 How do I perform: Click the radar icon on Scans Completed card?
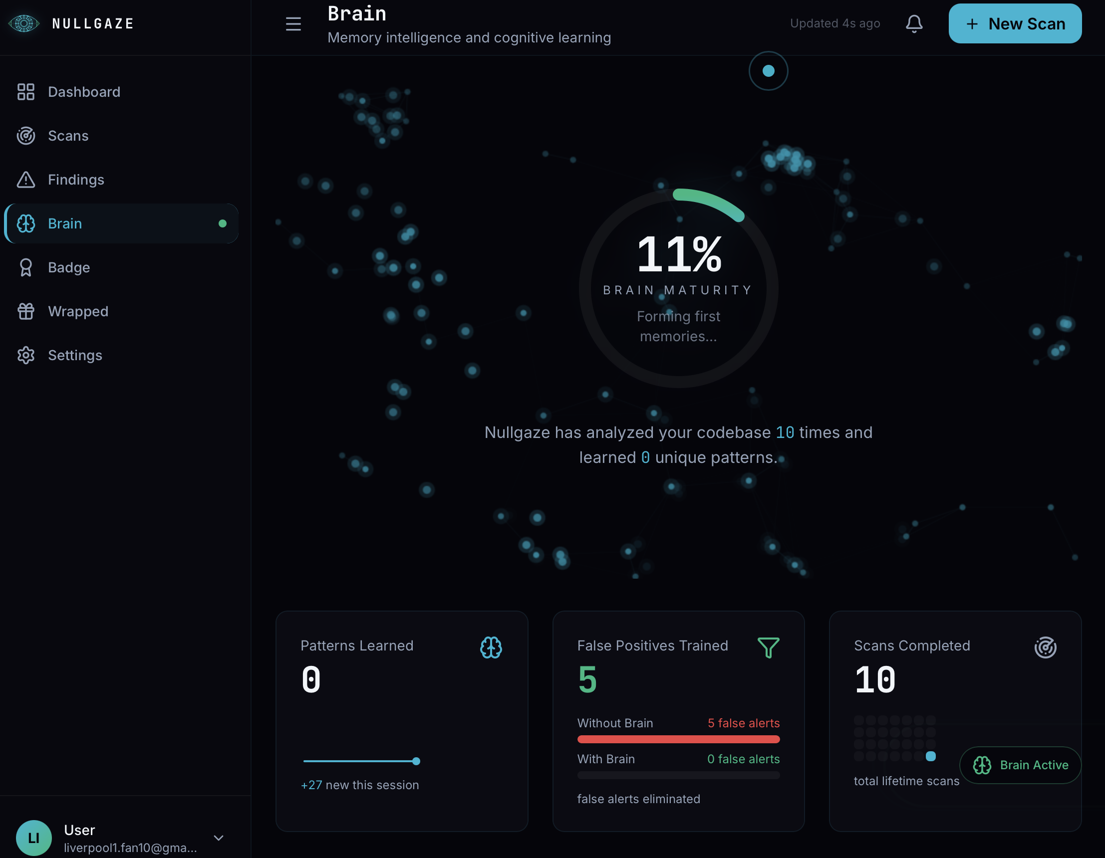point(1045,646)
